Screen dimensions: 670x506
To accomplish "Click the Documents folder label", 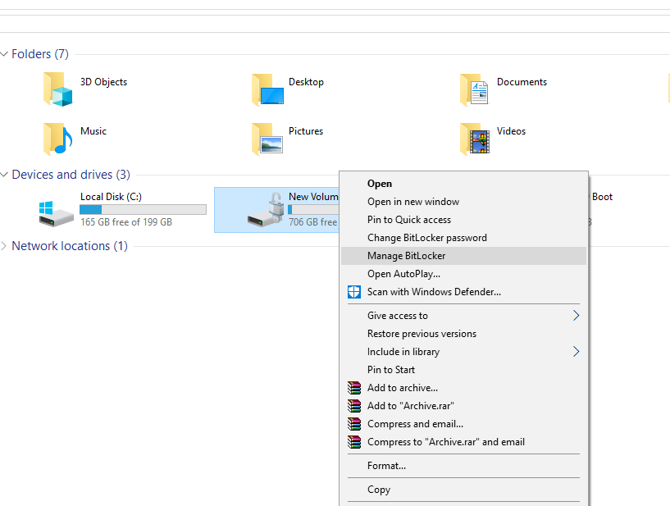I will pos(522,82).
